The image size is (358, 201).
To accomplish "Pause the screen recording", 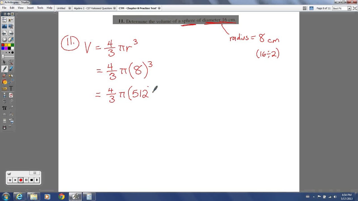I will 26,180.
